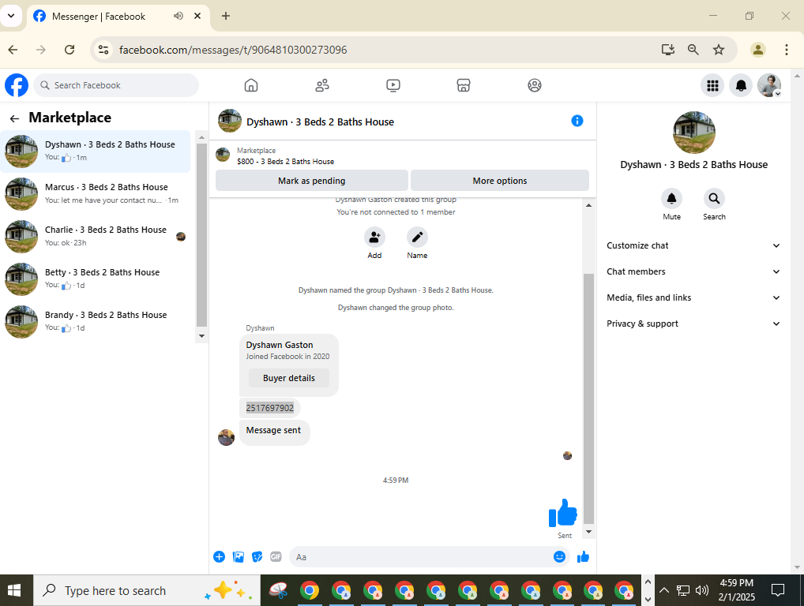Open the notifications bell icon
804x606 pixels.
[x=741, y=85]
